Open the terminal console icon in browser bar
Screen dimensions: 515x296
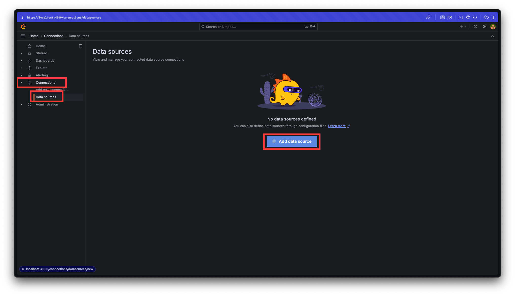click(x=461, y=18)
